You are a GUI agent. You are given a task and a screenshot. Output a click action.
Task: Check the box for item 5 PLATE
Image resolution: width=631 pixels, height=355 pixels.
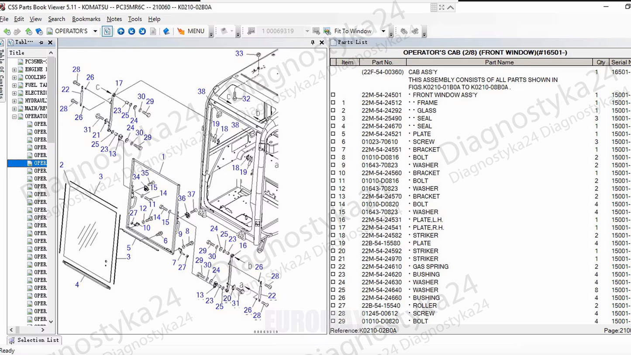(x=333, y=134)
